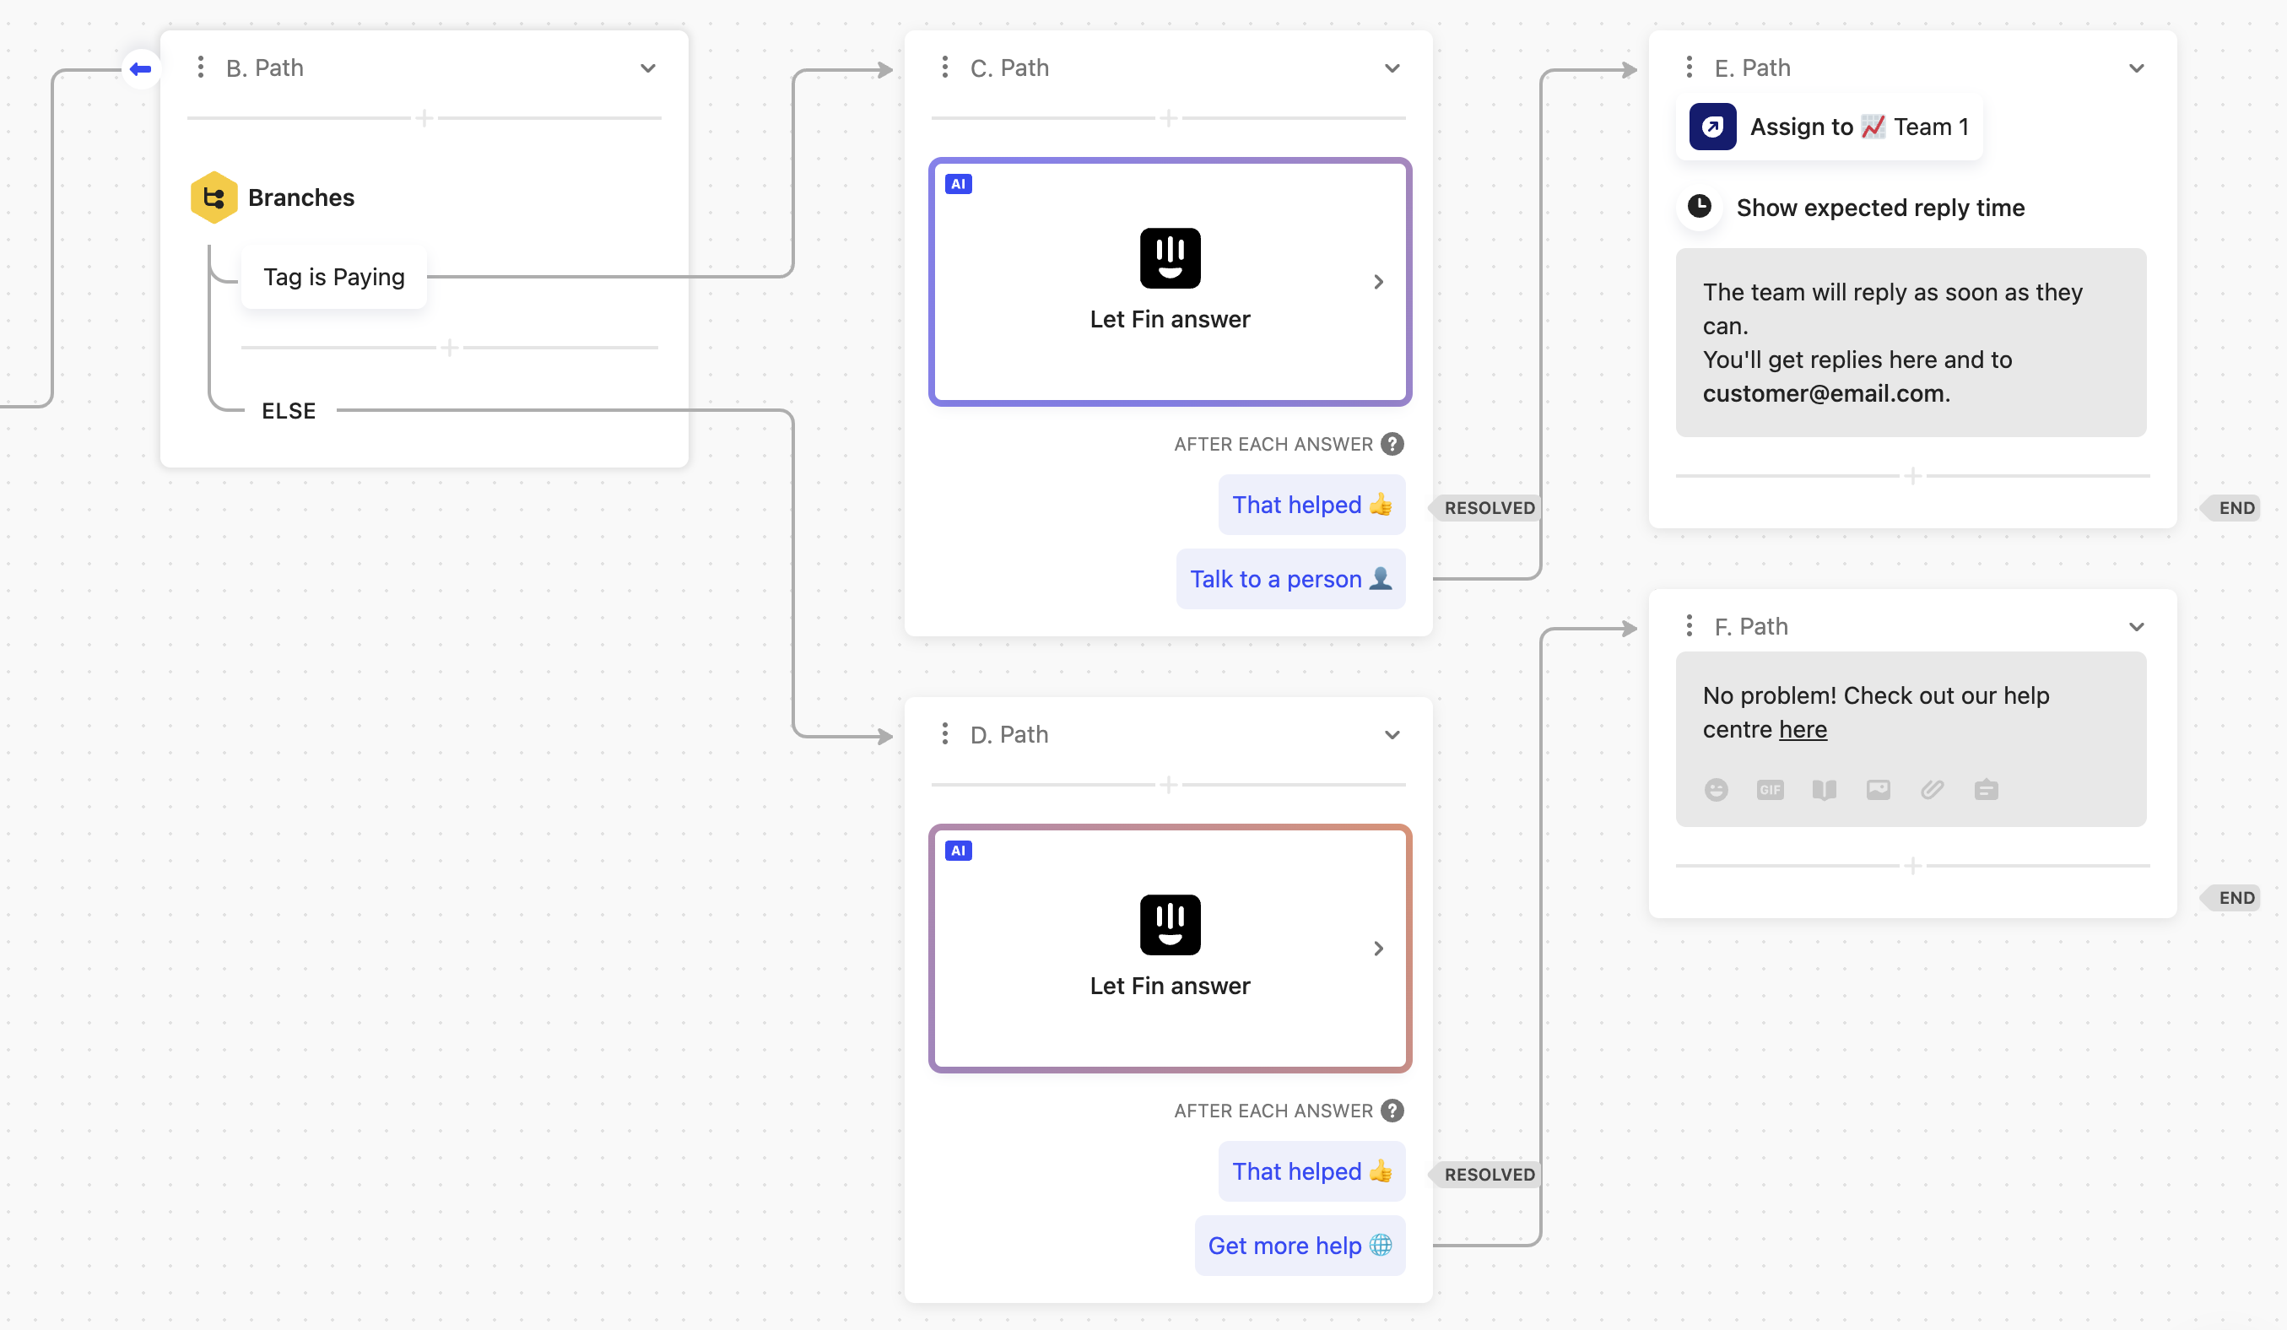Click the Fin logo in C. Path
Image resolution: width=2287 pixels, height=1330 pixels.
pyautogui.click(x=1170, y=258)
